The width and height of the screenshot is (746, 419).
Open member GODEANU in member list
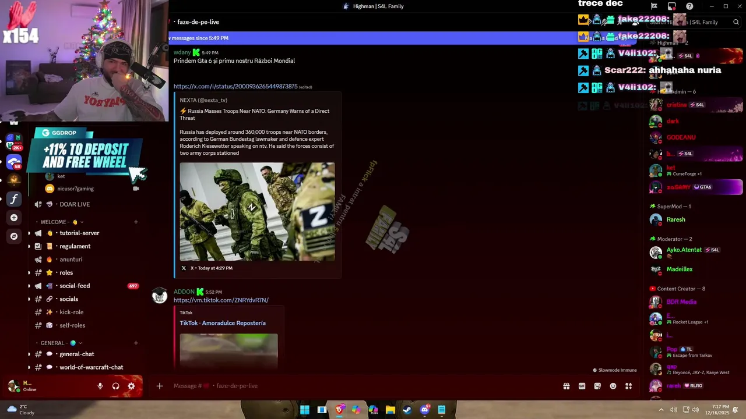pyautogui.click(x=681, y=137)
